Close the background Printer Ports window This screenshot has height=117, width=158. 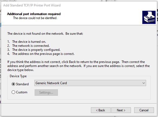point(102,1)
